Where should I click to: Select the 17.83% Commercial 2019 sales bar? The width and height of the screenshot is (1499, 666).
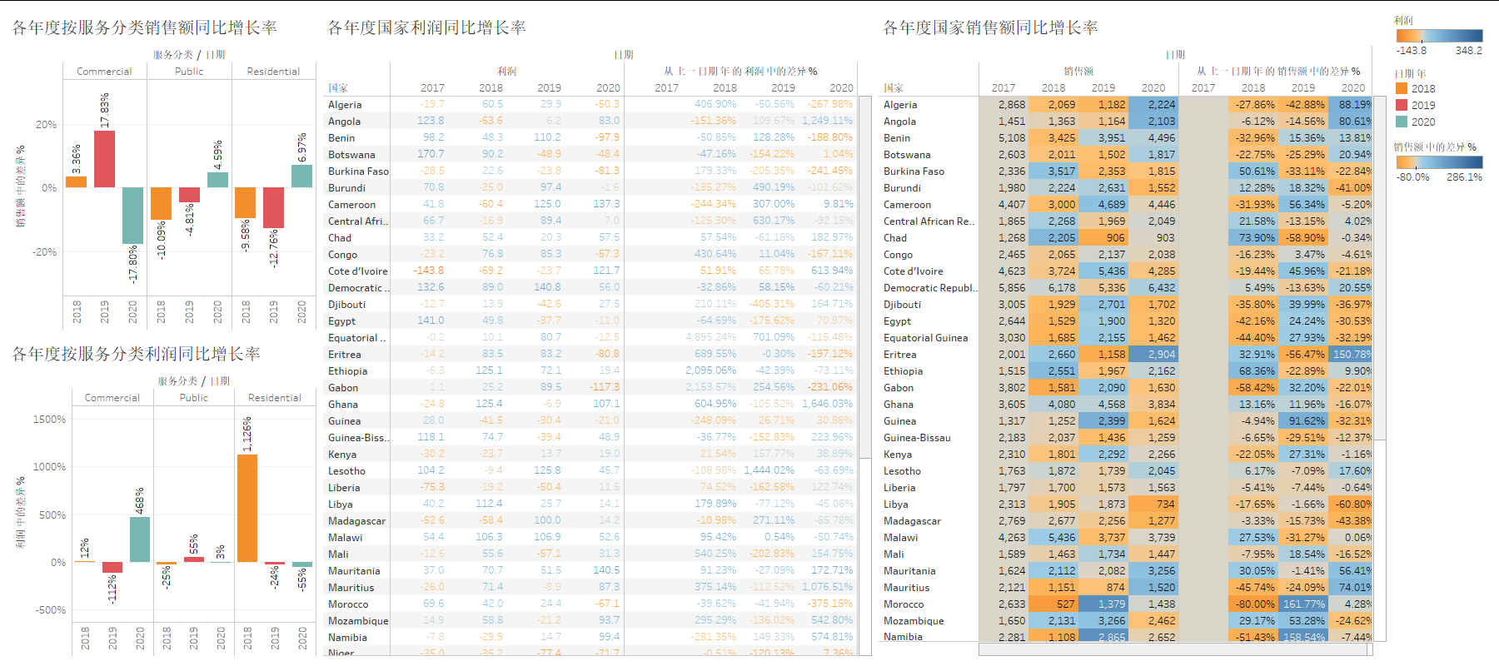pyautogui.click(x=104, y=159)
